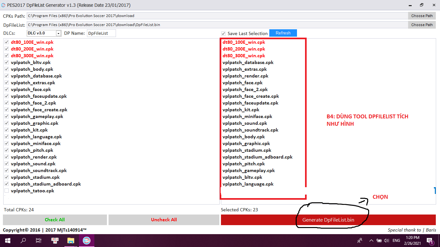
Task: Check the vplpatch_tatoo.cpk checkbox
Action: pos(6,191)
